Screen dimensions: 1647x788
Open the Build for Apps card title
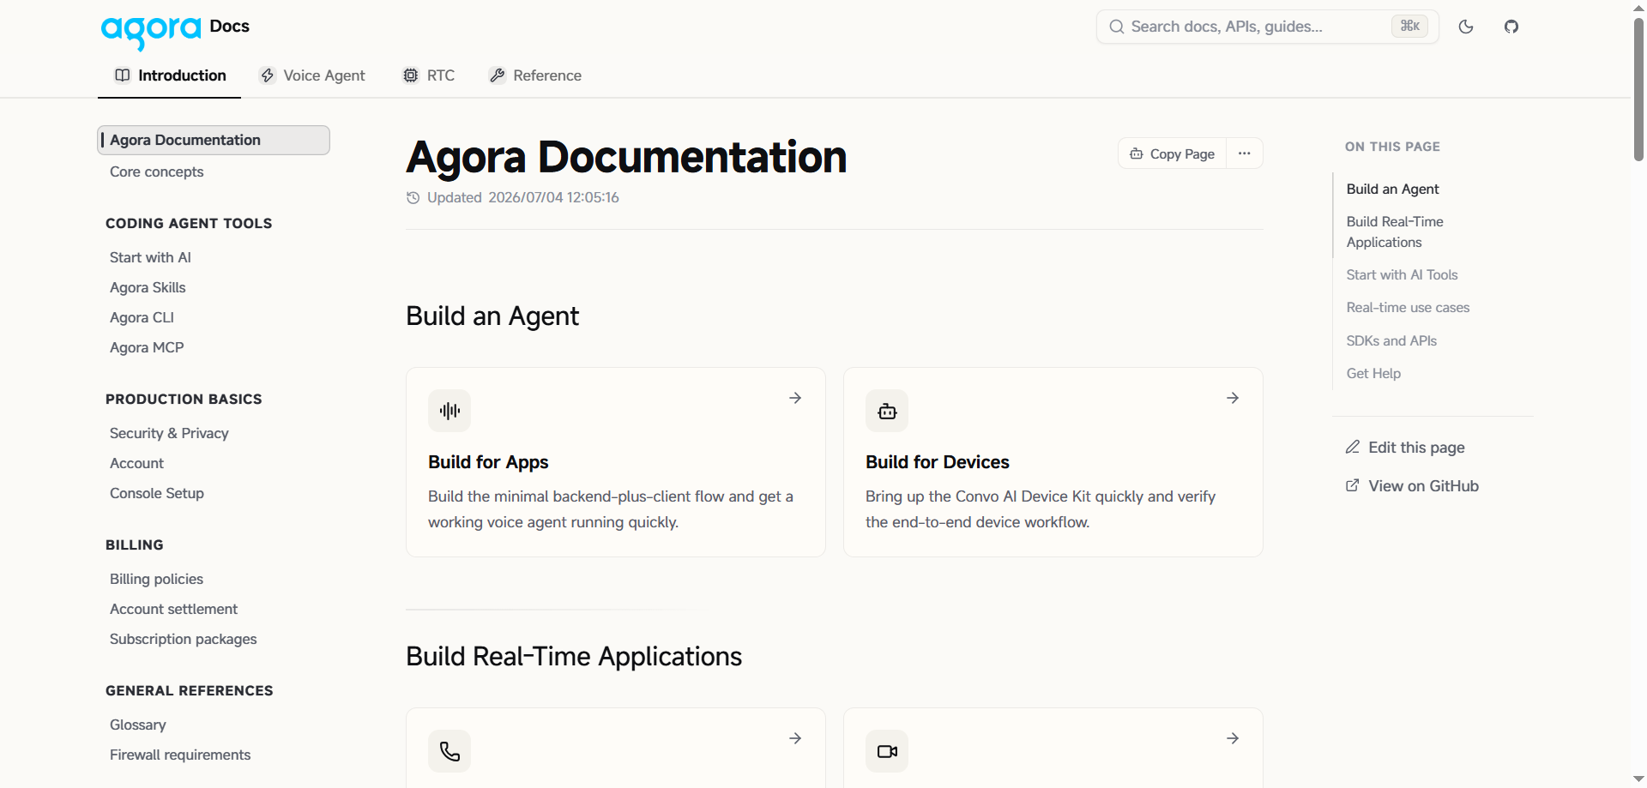pyautogui.click(x=488, y=462)
